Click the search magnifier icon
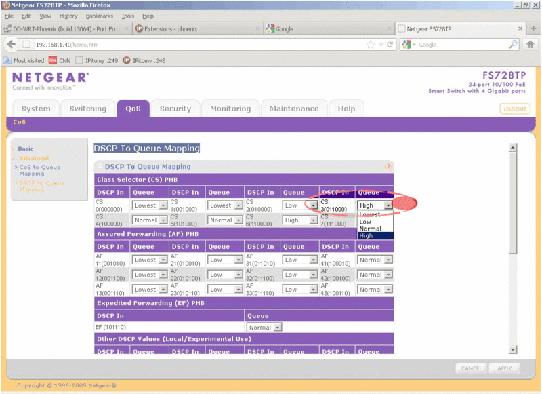Image resolution: width=542 pixels, height=394 pixels. pyautogui.click(x=513, y=45)
